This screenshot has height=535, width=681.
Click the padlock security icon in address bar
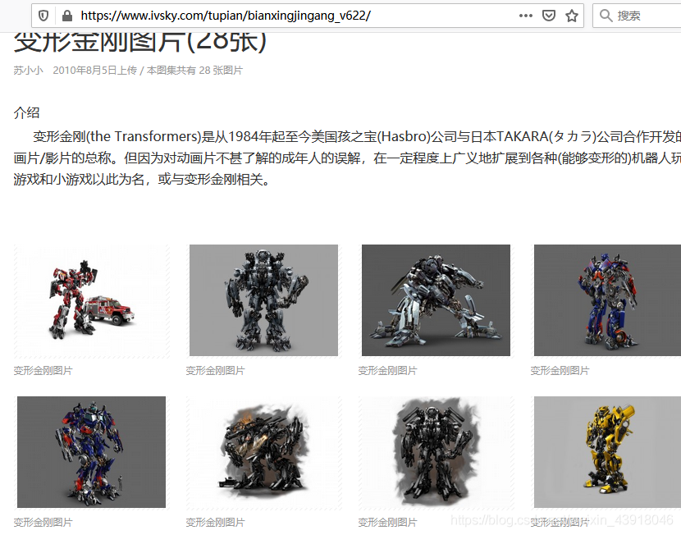coord(66,15)
